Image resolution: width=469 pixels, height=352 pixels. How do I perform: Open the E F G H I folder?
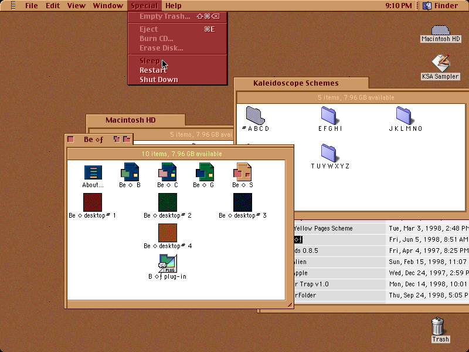coord(330,116)
